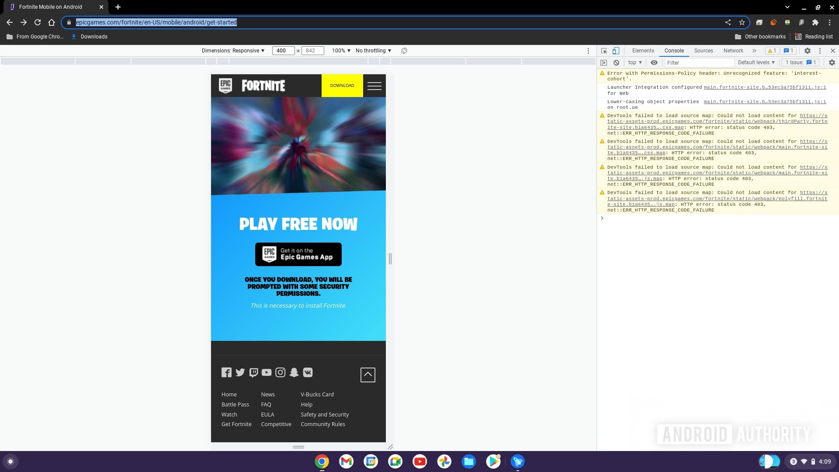The height and width of the screenshot is (472, 839).
Task: Open the Fortnite hamburger menu
Action: click(374, 86)
